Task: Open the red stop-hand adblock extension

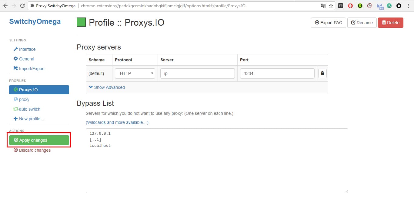Action: pos(350,6)
